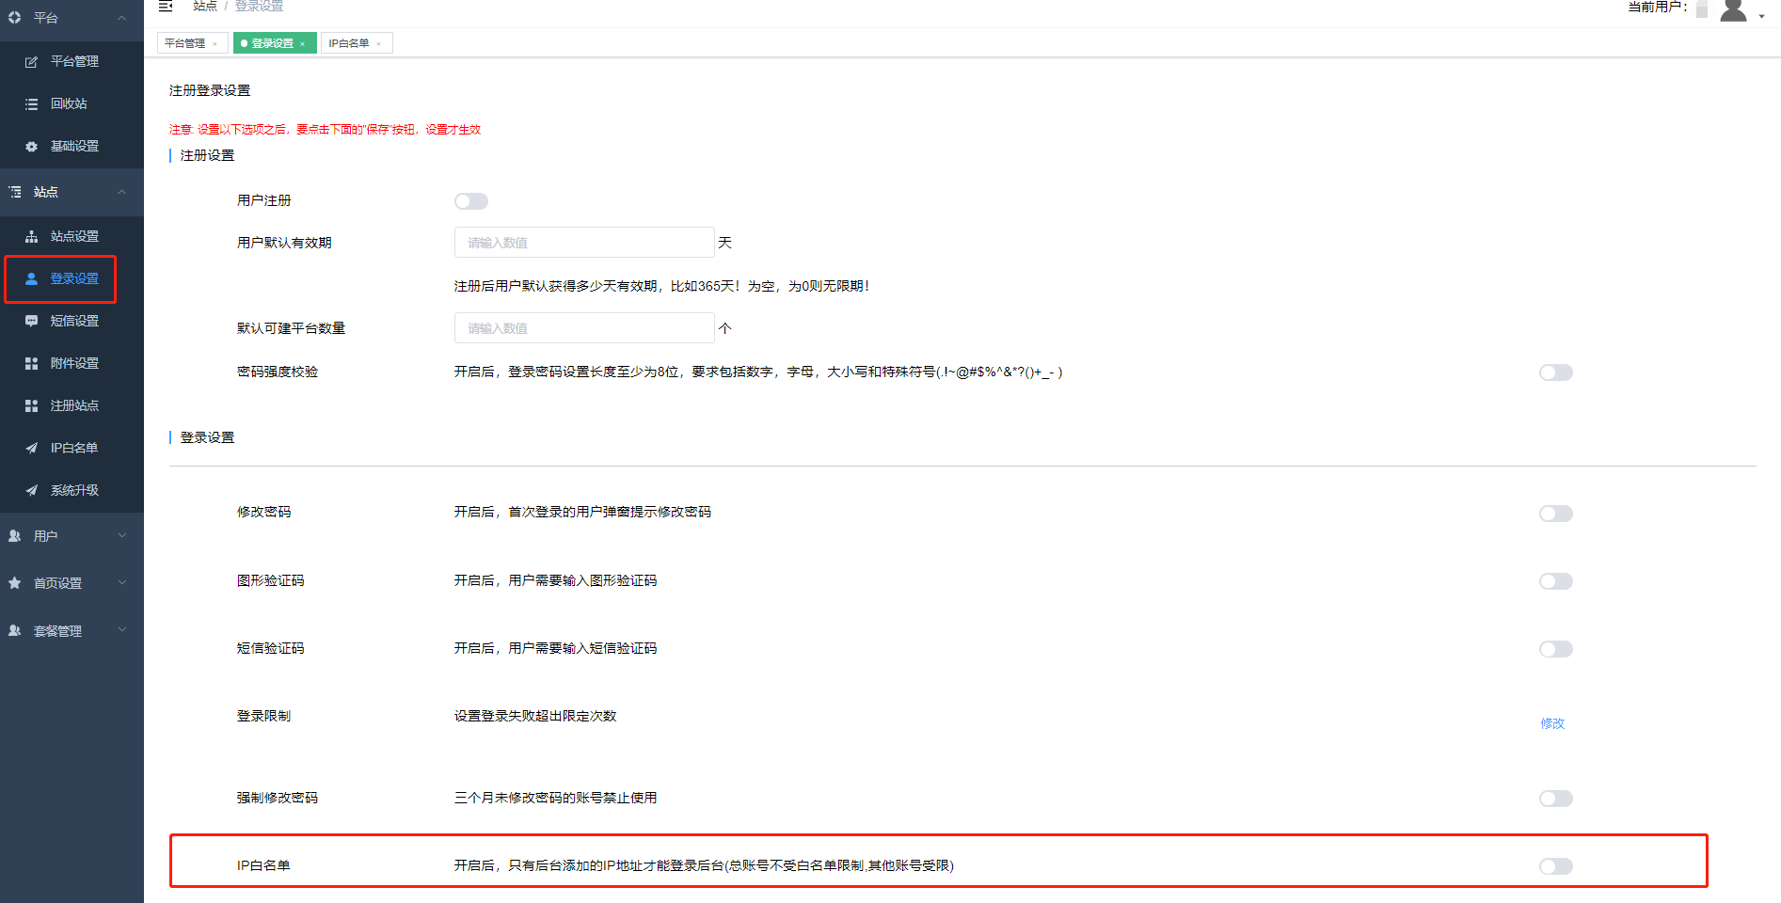The image size is (1781, 903).
Task: Toggle the 用户注册 switch
Action: [471, 201]
